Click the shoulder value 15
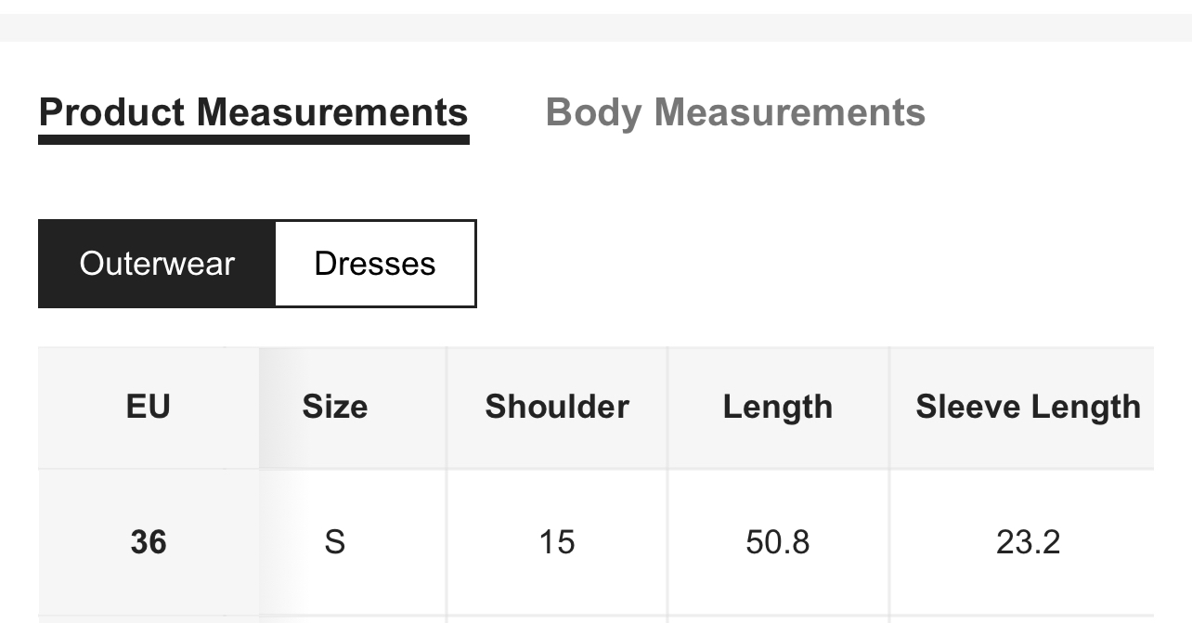The width and height of the screenshot is (1192, 623). click(557, 541)
